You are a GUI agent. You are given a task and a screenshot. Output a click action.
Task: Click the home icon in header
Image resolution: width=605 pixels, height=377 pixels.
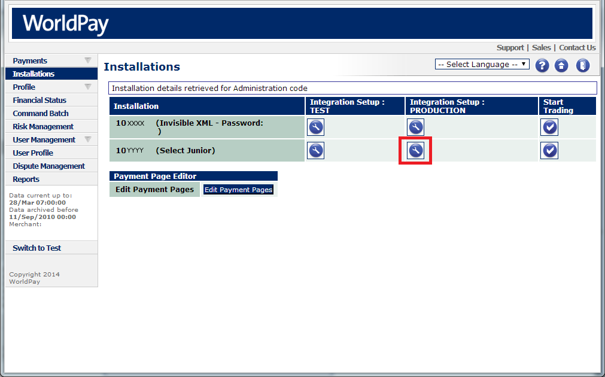[561, 66]
